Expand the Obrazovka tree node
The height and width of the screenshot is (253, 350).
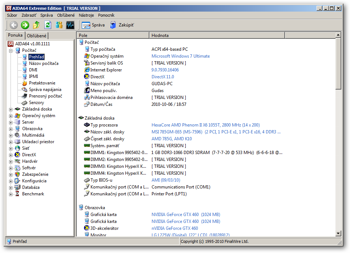click(x=11, y=129)
